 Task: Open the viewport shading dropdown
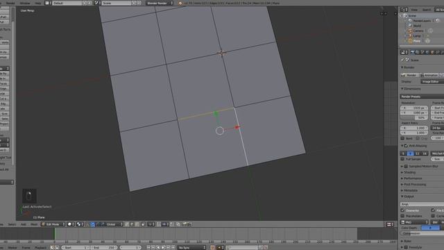tap(71, 224)
